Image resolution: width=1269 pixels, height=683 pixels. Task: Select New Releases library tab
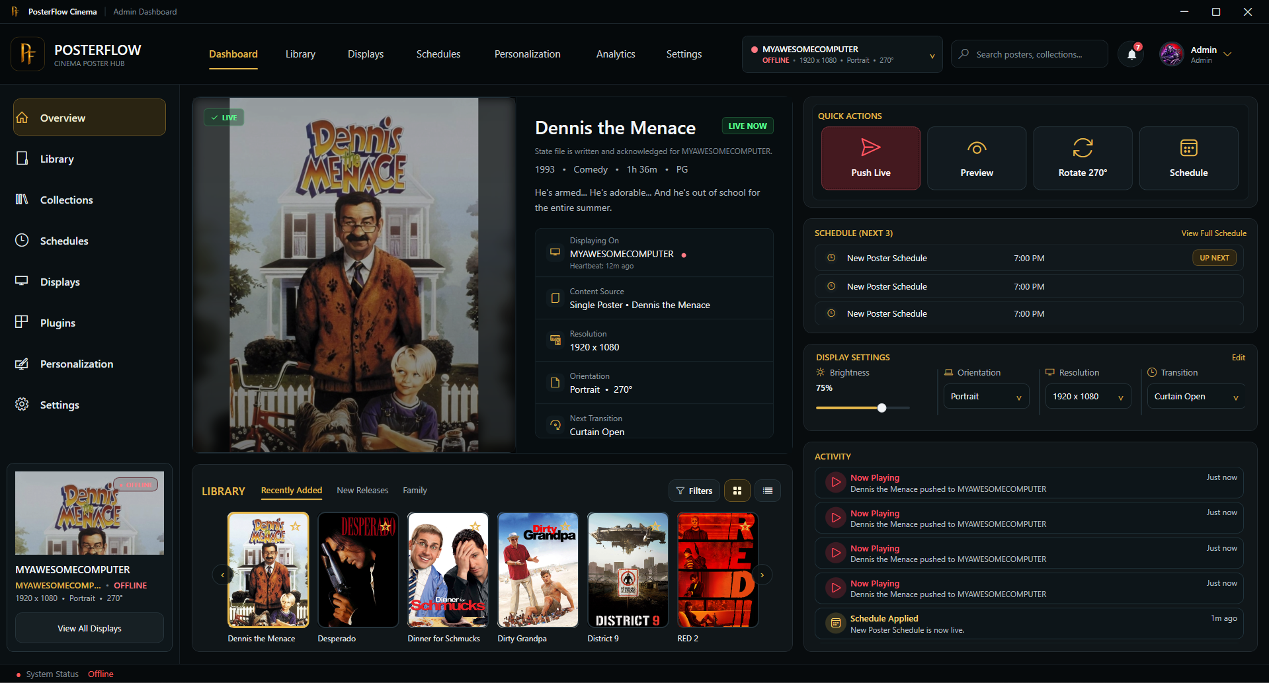pos(362,490)
